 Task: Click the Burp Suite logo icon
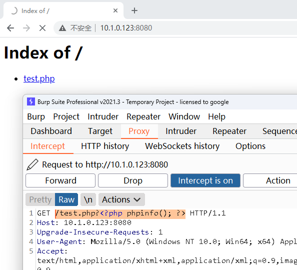point(31,101)
